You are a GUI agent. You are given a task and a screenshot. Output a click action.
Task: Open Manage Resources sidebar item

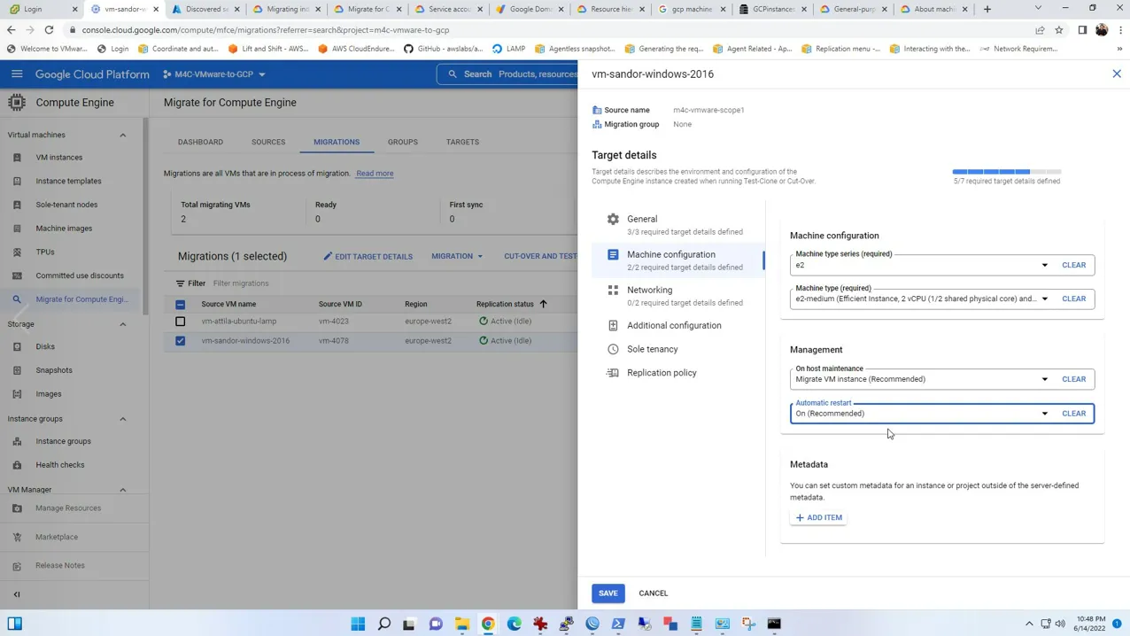pos(68,508)
